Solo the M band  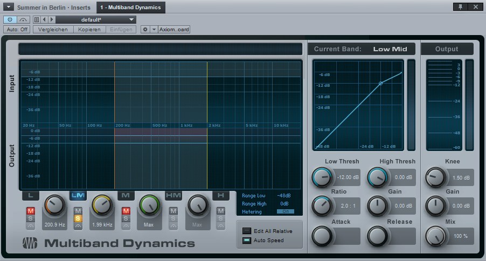click(x=126, y=218)
